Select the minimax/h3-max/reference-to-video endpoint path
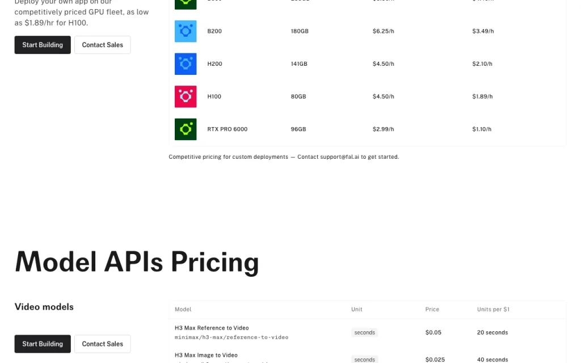This screenshot has height=363, width=581. coord(231,337)
